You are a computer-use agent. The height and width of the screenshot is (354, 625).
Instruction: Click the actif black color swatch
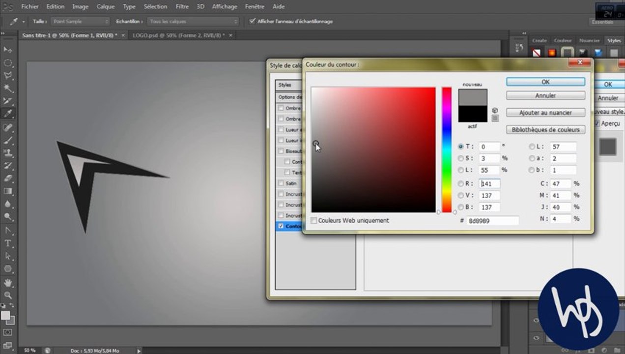pos(473,114)
